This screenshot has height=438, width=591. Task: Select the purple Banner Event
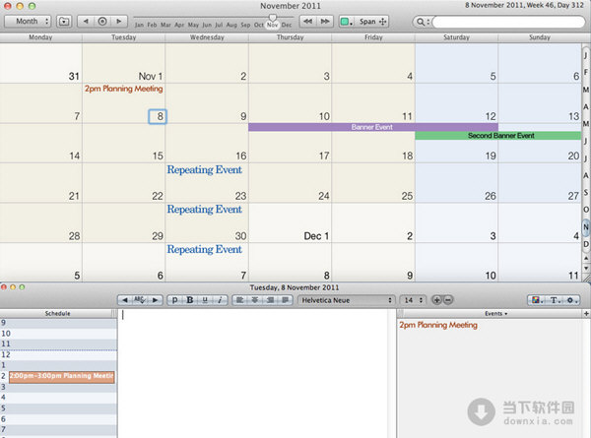click(x=372, y=127)
